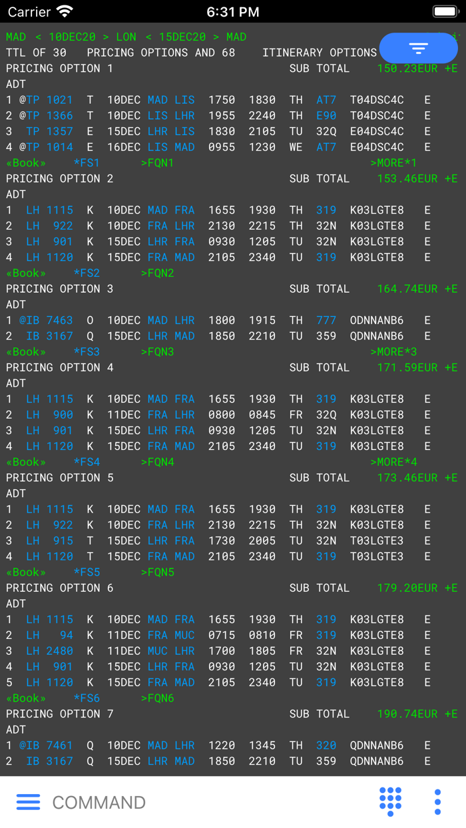Tap the PRICING OPTION 7 heading

pyautogui.click(x=60, y=714)
